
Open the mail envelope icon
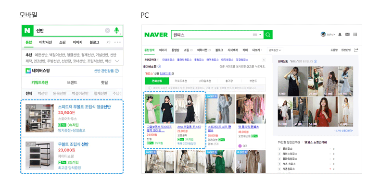[347, 35]
